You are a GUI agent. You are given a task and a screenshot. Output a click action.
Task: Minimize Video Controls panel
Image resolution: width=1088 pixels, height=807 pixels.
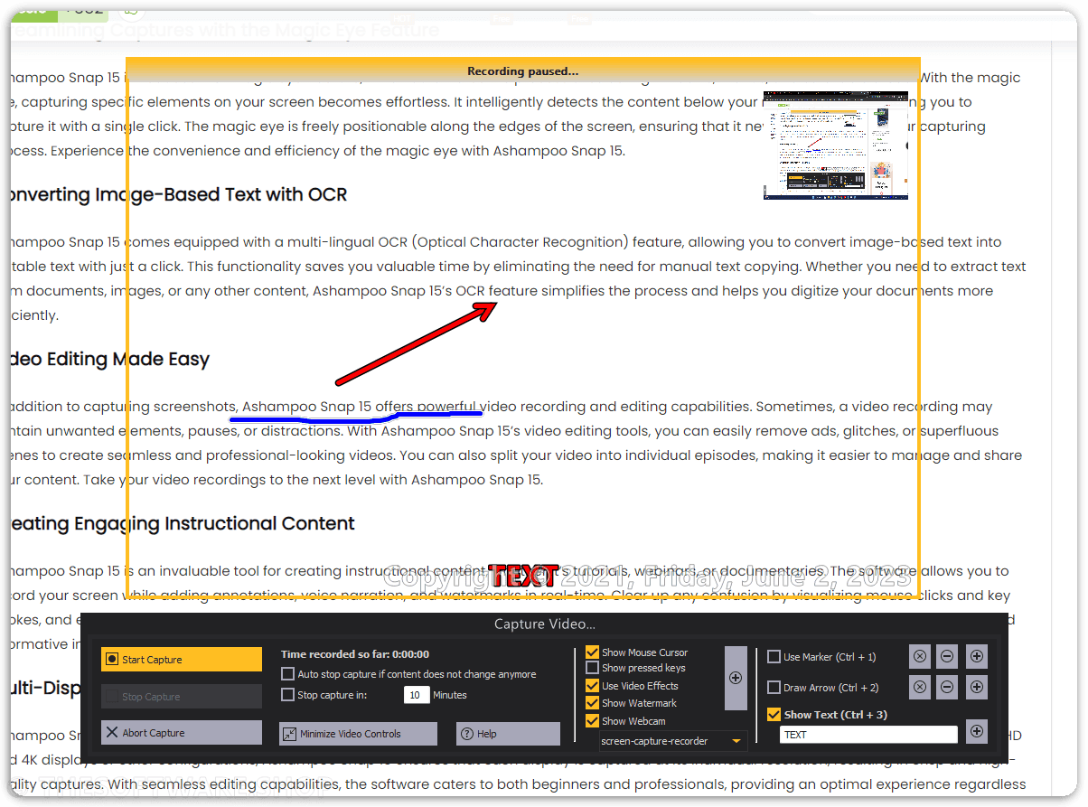(x=358, y=733)
